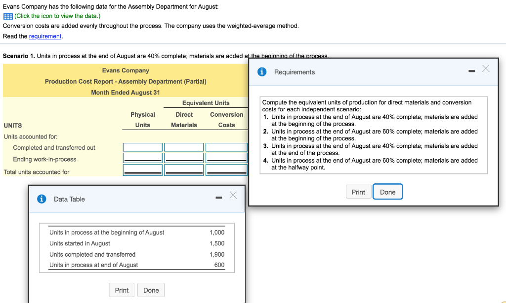
Task: Print the Requirements dialog
Action: tap(358, 192)
